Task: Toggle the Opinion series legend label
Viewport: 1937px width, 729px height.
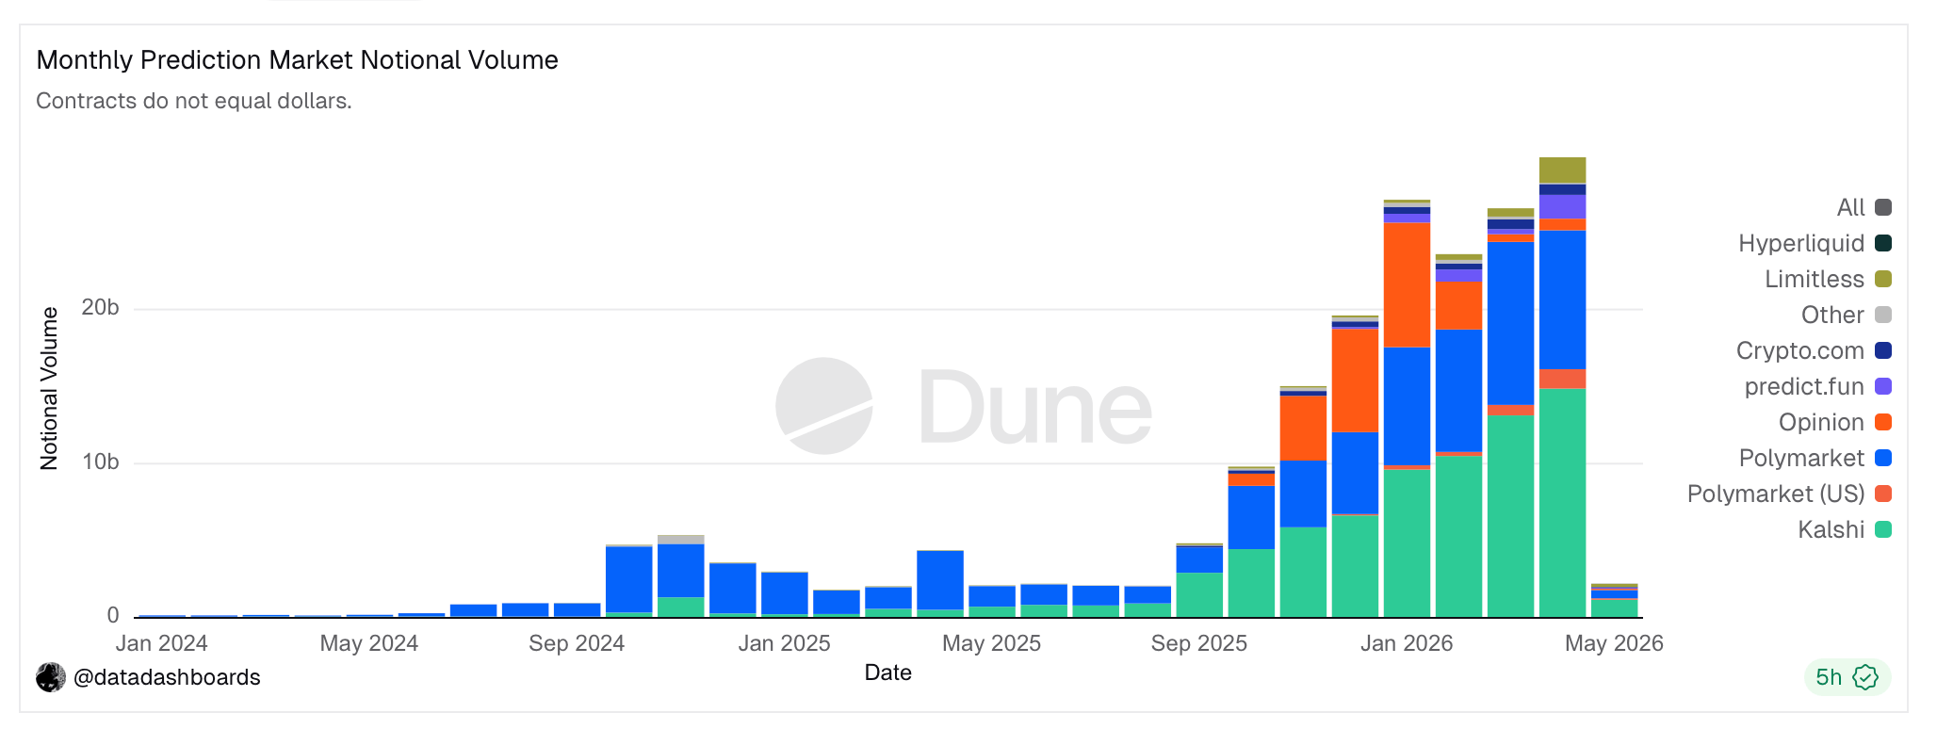Action: [1821, 422]
